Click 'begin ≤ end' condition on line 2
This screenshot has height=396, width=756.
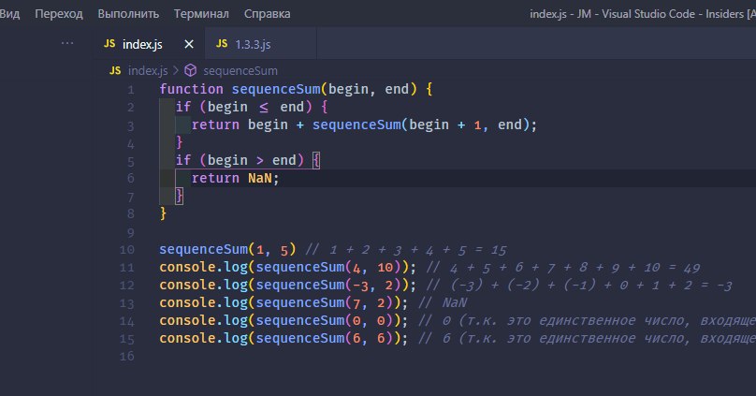tap(255, 107)
